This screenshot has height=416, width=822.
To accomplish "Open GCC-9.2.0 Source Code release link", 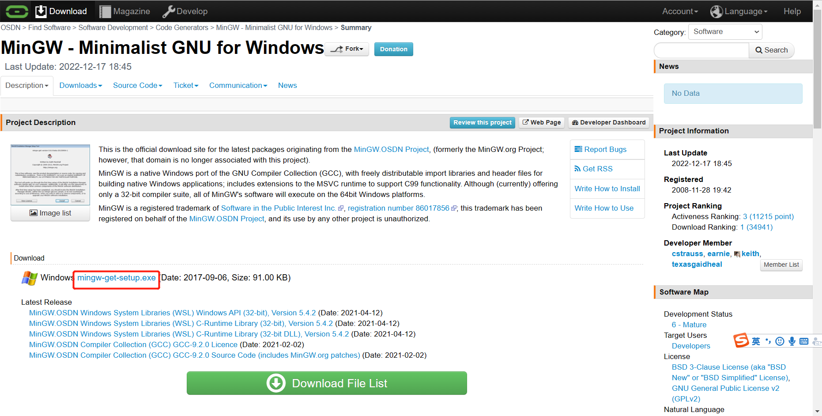I will click(195, 355).
